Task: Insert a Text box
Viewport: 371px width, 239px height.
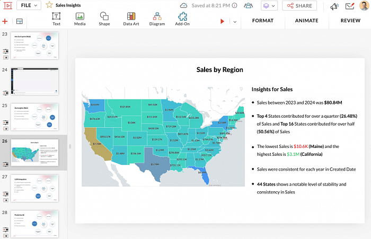Action: [56, 19]
